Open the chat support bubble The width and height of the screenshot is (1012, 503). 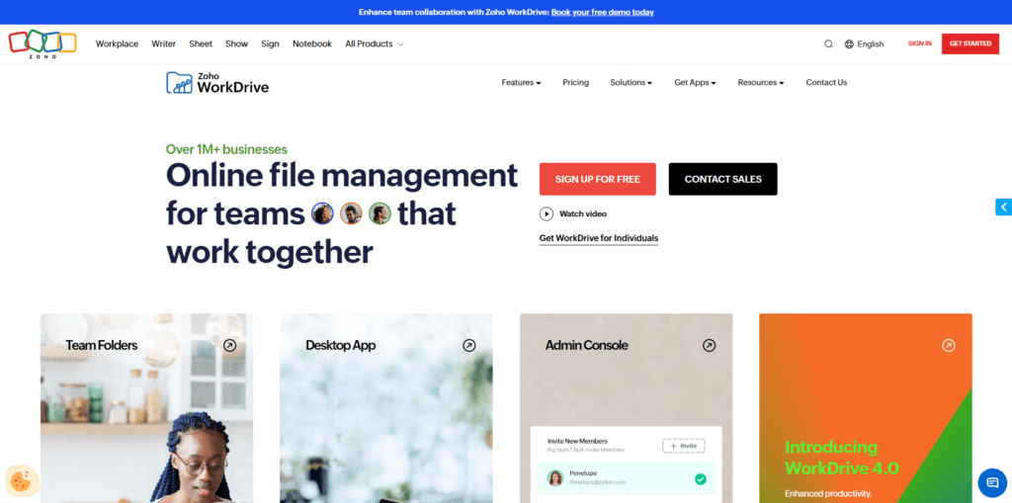(992, 482)
